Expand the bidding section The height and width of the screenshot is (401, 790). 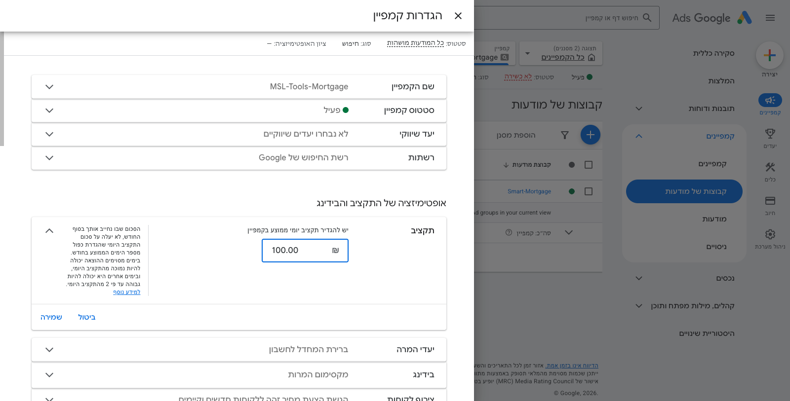49,375
